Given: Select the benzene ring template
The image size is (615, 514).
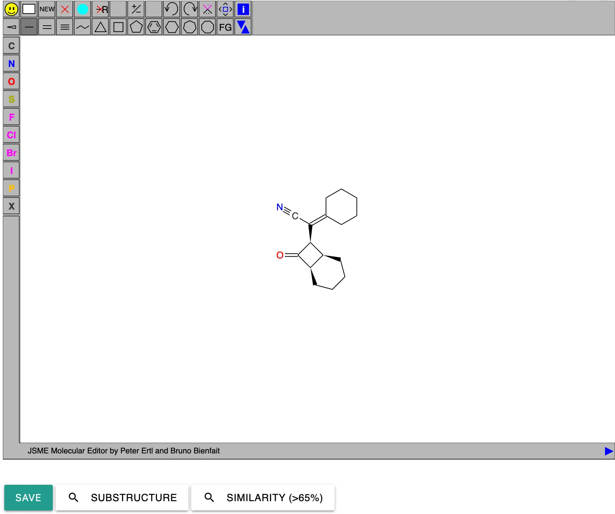Looking at the screenshot, I should [x=154, y=27].
